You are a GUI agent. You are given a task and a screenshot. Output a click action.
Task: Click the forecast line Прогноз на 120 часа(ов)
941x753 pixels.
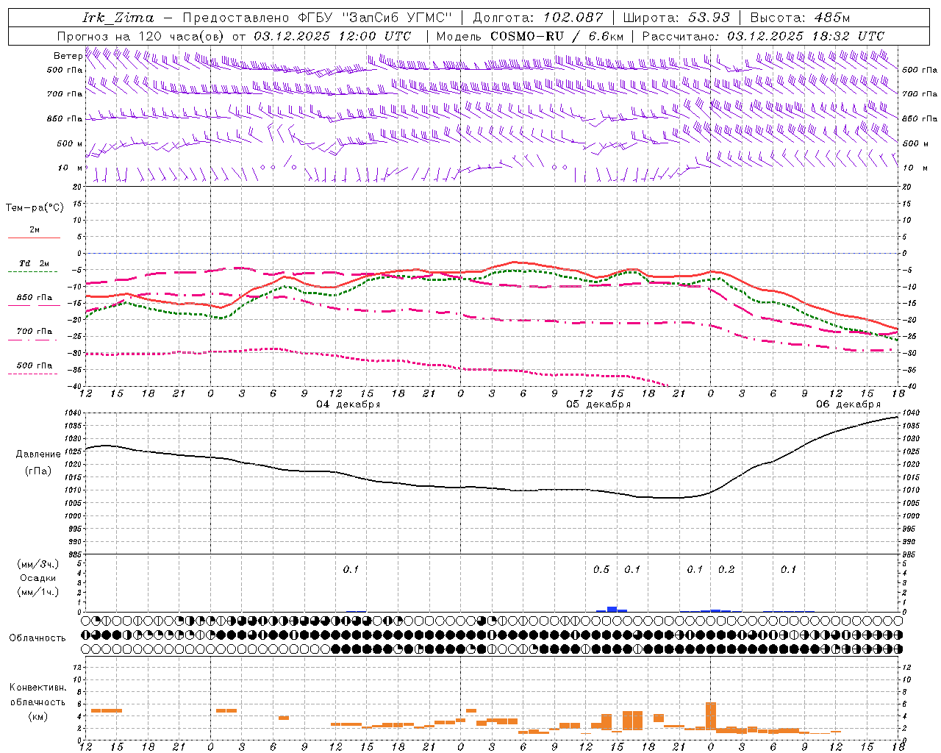pyautogui.click(x=141, y=36)
